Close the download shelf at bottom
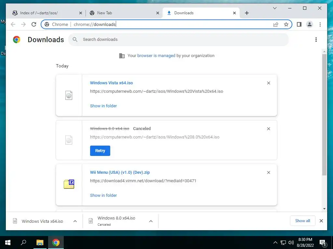The height and width of the screenshot is (249, 333). (x=321, y=221)
